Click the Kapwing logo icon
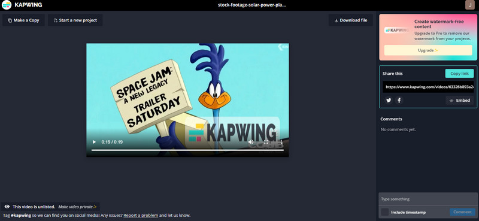The height and width of the screenshot is (221, 479). [x=7, y=5]
